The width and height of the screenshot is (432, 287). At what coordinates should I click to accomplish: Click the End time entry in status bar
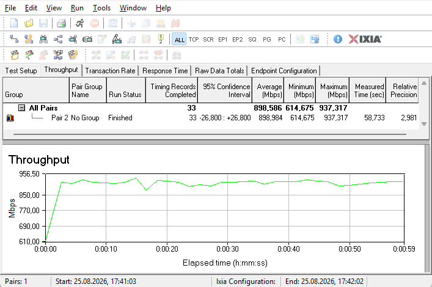(324, 282)
